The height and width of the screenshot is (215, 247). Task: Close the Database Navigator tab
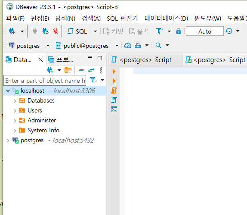tap(40, 60)
